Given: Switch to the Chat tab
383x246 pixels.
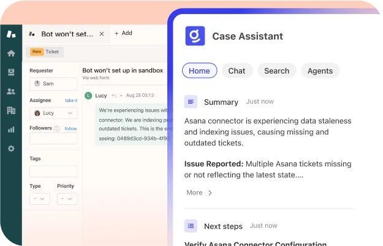Looking at the screenshot, I should [237, 71].
